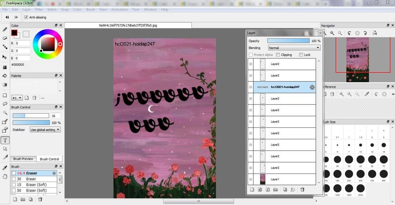
Task: Open the Animation menu
Action: pos(120,10)
